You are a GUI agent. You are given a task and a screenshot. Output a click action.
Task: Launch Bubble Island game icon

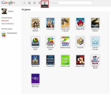tap(65, 41)
